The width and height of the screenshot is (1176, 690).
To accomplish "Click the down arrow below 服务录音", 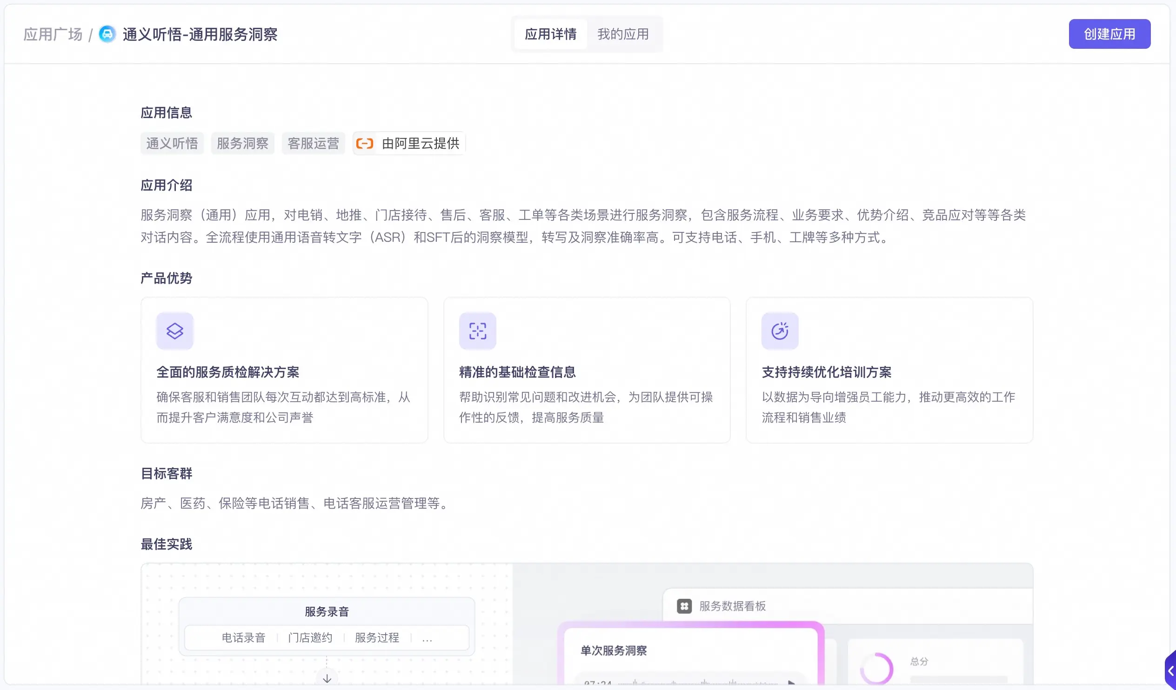I will [327, 678].
